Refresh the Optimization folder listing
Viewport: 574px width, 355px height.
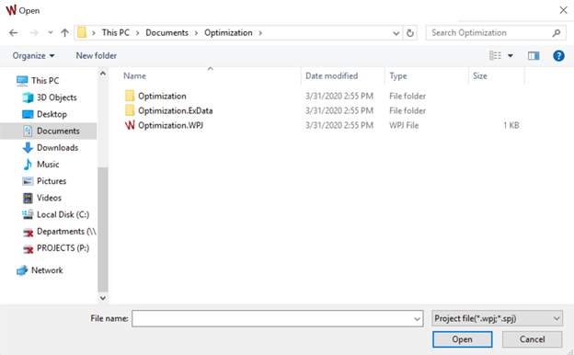click(410, 33)
